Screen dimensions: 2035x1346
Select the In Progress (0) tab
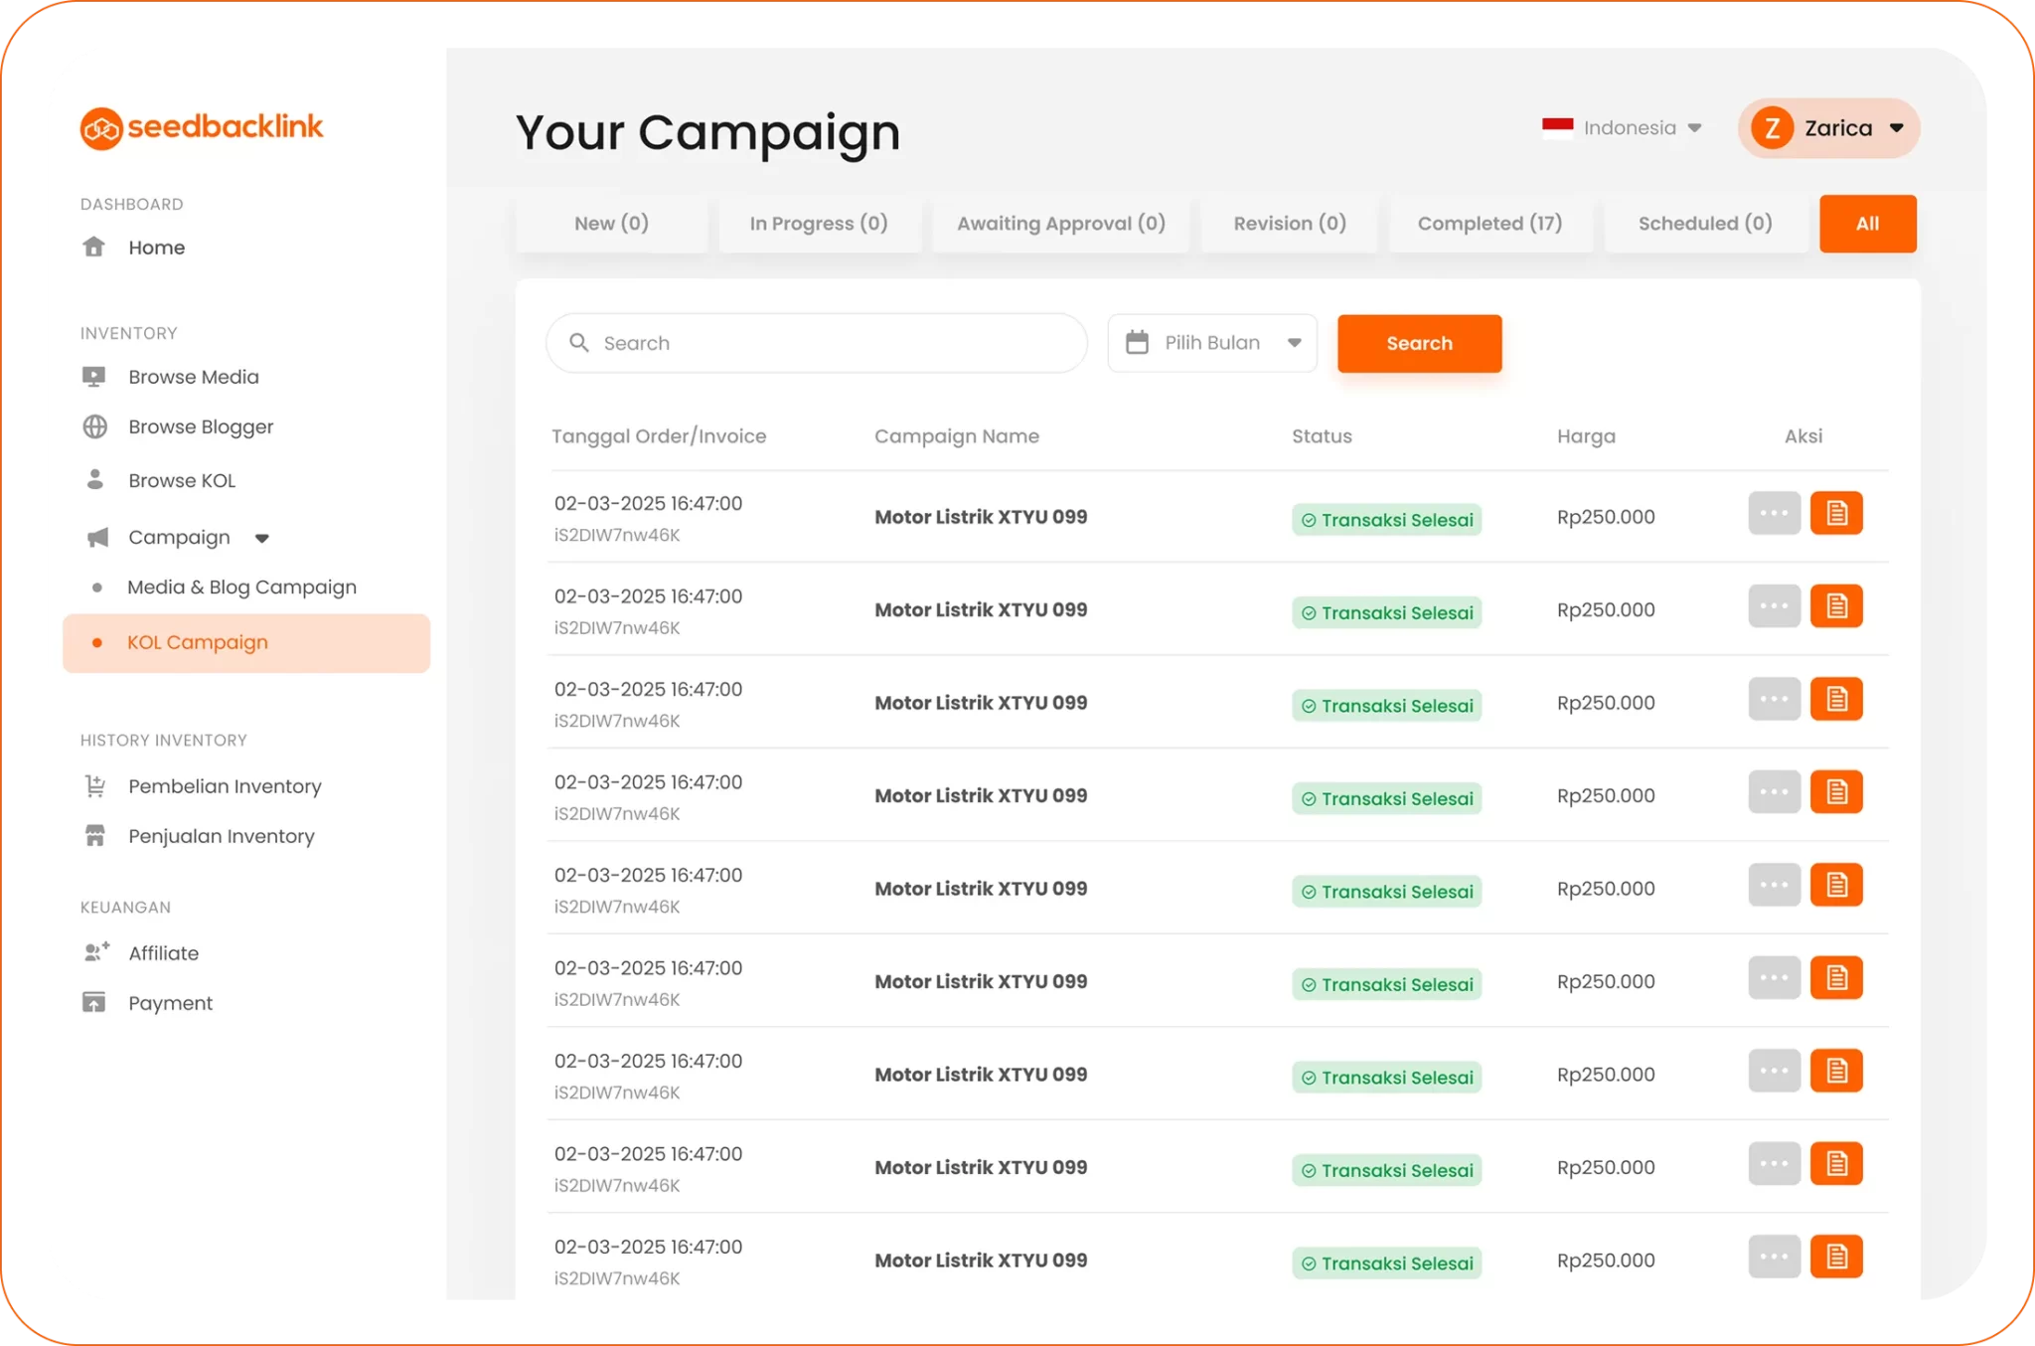click(x=818, y=224)
